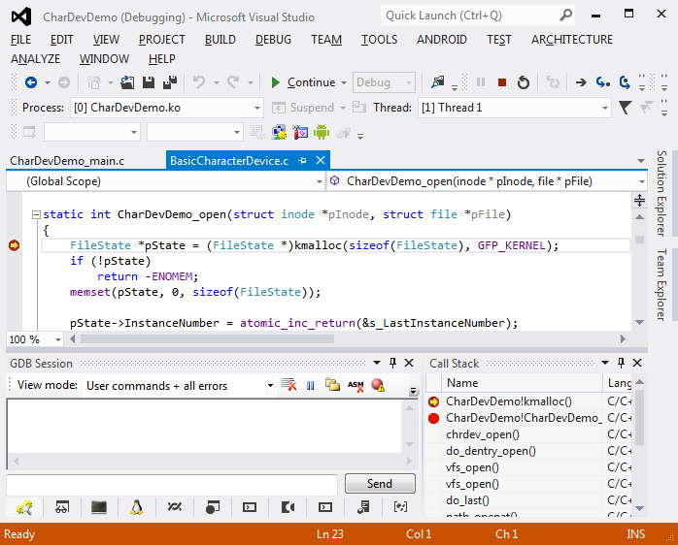Click the green Android robot icon
Viewport: 678px width, 545px height.
pos(322,132)
